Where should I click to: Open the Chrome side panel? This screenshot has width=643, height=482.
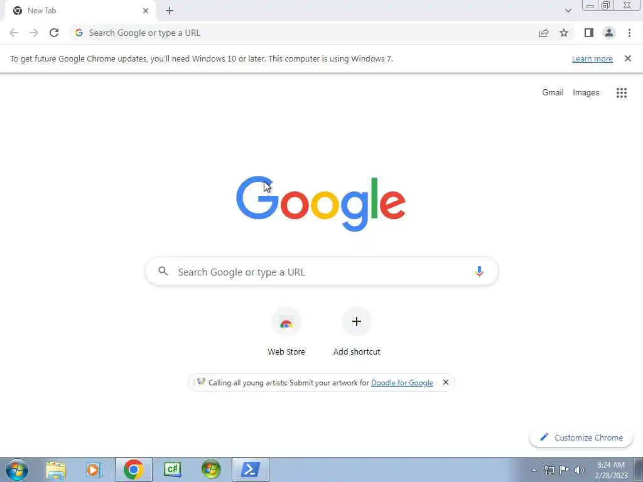[589, 33]
